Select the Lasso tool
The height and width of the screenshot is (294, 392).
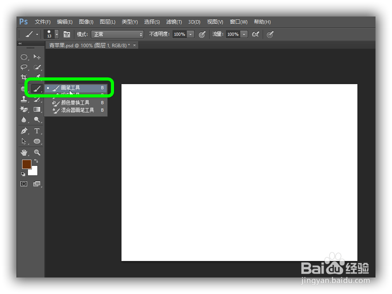[x=24, y=67]
